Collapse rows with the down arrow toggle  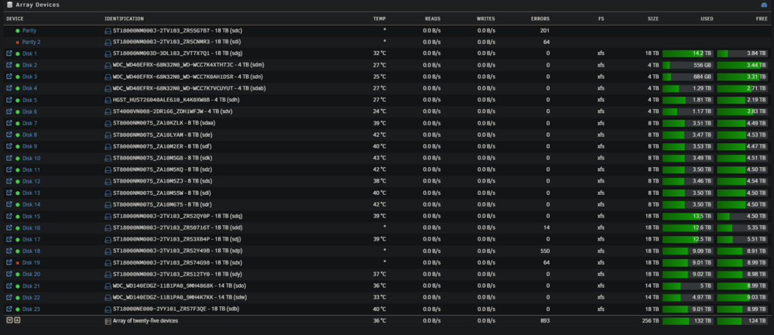(9, 320)
